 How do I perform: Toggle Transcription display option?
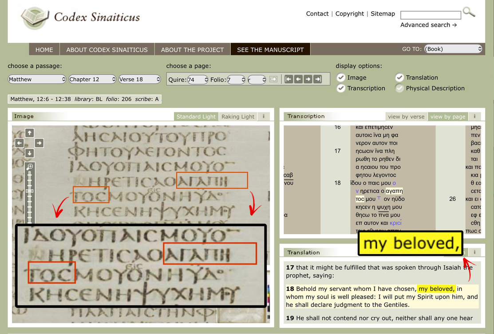pyautogui.click(x=340, y=88)
